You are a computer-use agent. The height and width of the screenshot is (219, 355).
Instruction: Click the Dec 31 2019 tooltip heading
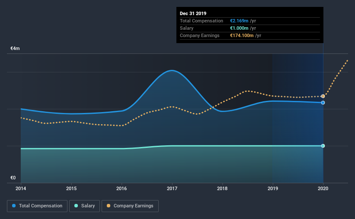193,13
